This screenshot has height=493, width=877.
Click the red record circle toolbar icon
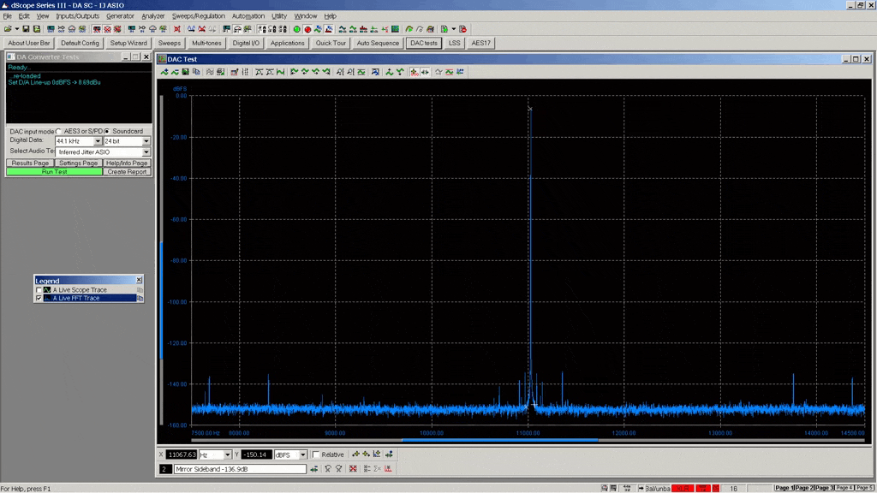[x=307, y=29]
